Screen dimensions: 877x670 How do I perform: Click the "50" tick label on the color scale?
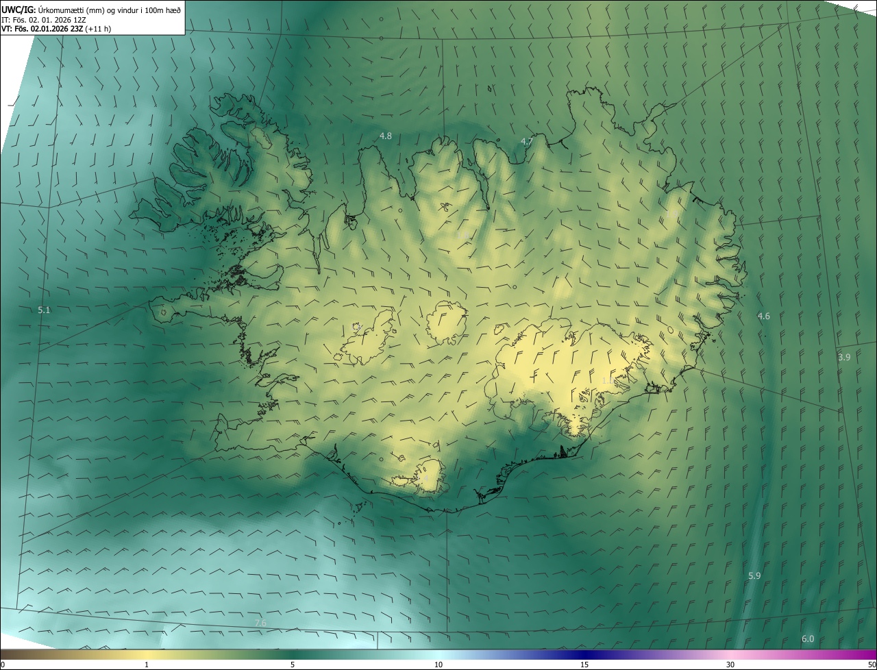[872, 665]
